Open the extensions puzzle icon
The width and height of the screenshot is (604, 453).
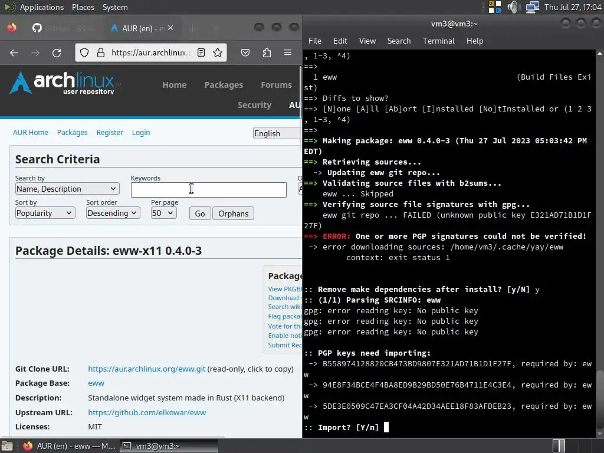tap(267, 52)
